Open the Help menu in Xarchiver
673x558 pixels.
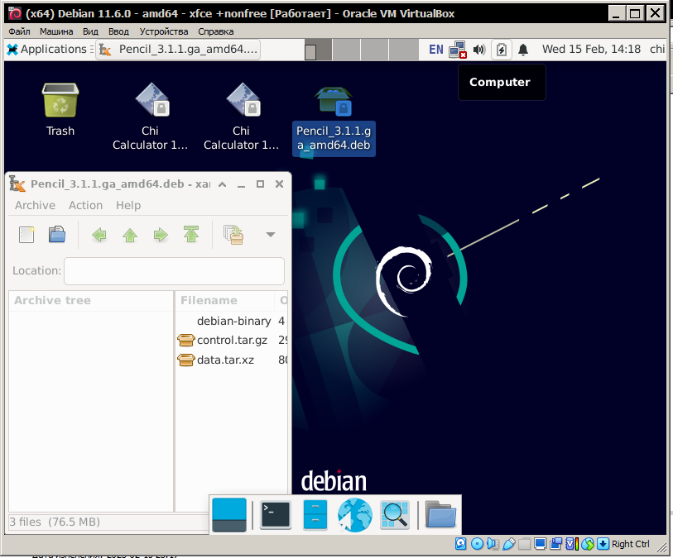128,205
